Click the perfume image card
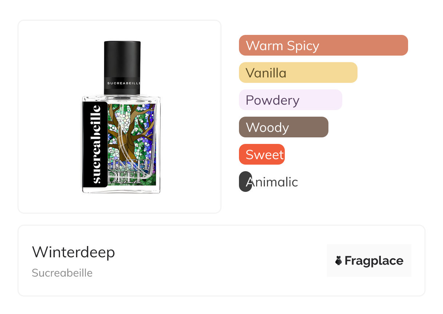 coord(120,117)
